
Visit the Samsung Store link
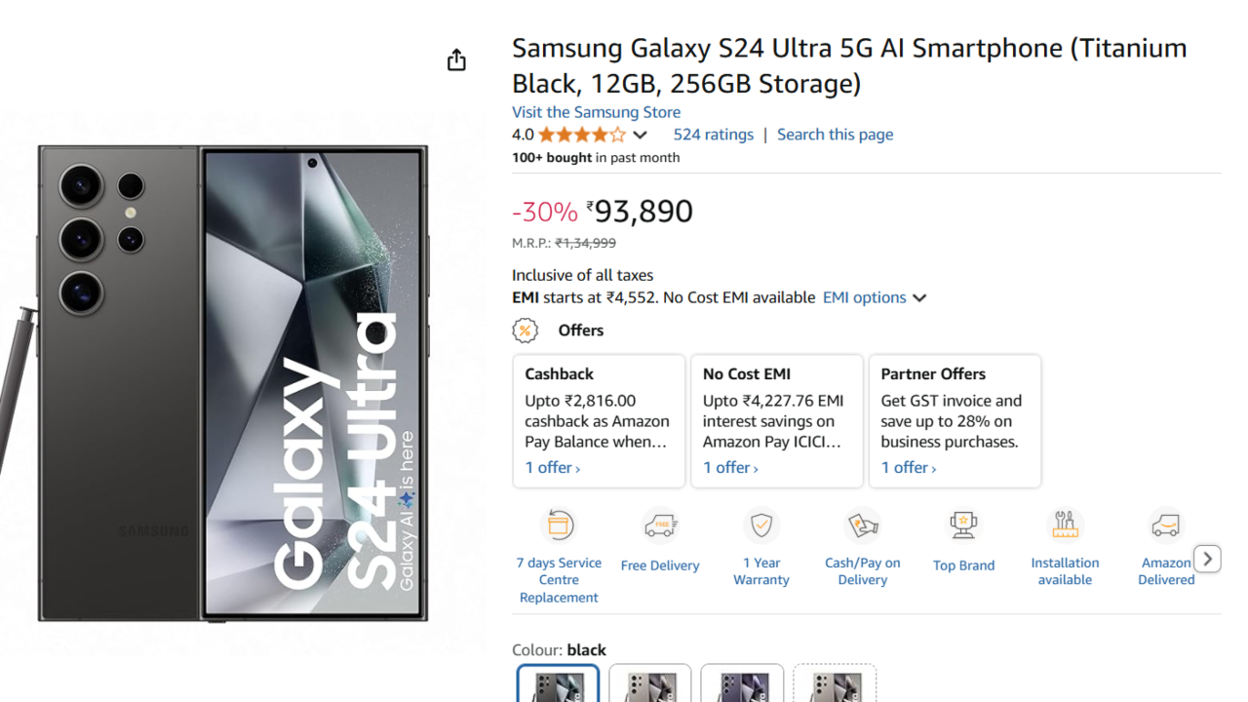coord(596,112)
